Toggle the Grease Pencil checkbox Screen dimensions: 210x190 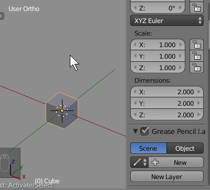pyautogui.click(x=144, y=131)
